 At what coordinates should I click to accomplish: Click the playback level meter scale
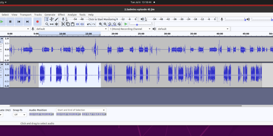[182, 19]
